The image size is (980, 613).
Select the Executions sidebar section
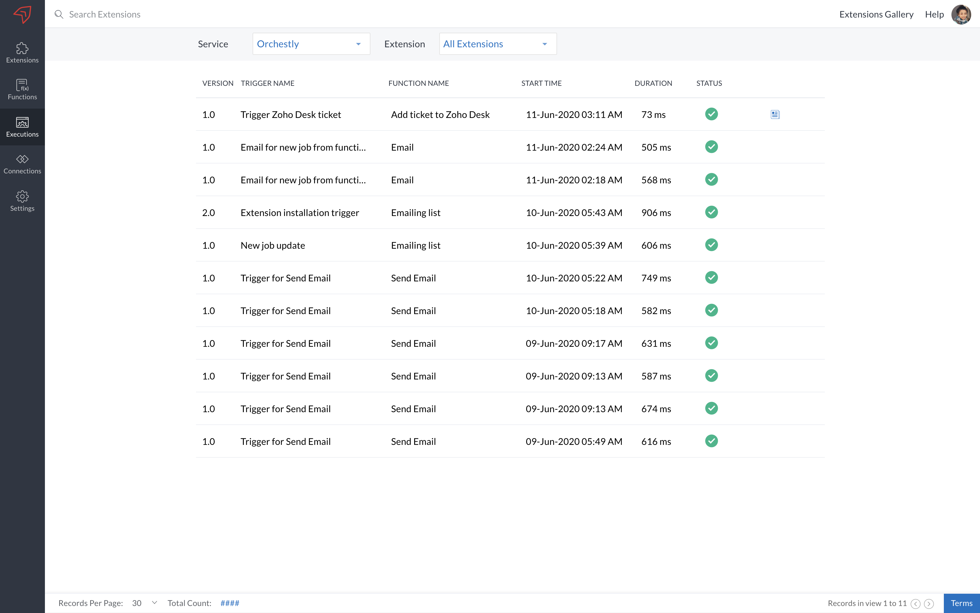click(x=22, y=127)
